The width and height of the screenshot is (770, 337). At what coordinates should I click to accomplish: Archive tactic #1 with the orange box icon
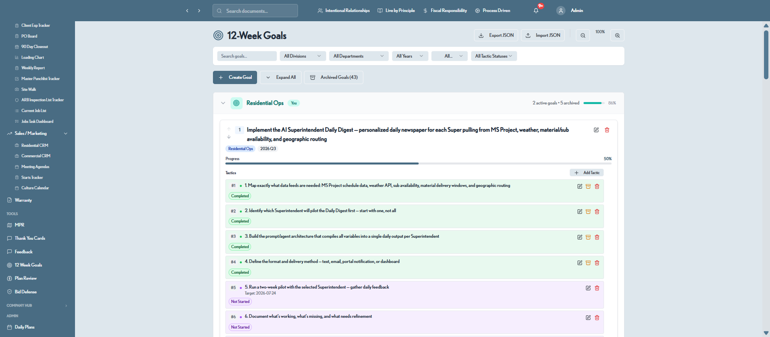(588, 187)
